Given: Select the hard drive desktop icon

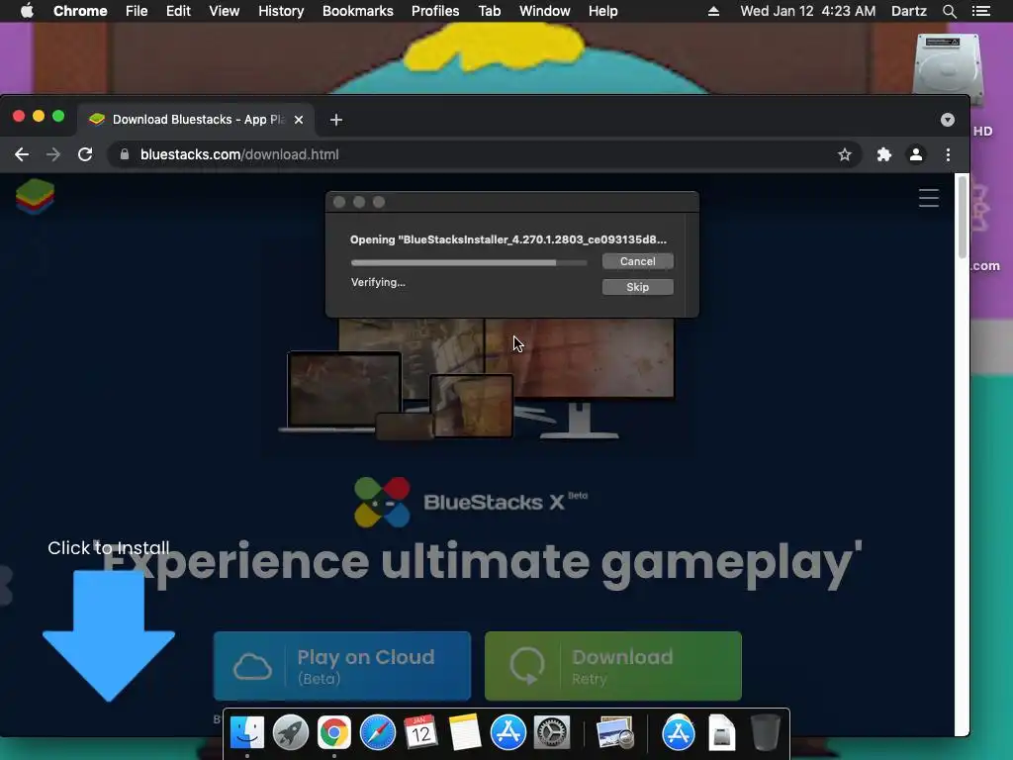Looking at the screenshot, I should coord(949,70).
